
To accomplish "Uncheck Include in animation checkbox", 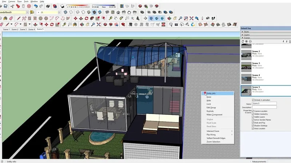I will pyautogui.click(x=253, y=100).
